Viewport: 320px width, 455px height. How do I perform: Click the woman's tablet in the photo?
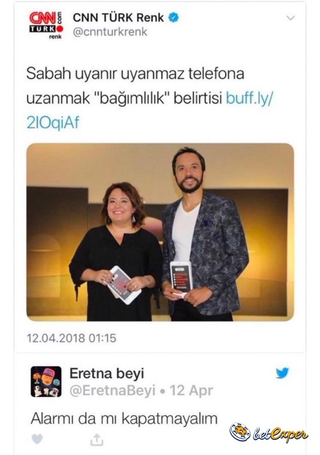[123, 284]
